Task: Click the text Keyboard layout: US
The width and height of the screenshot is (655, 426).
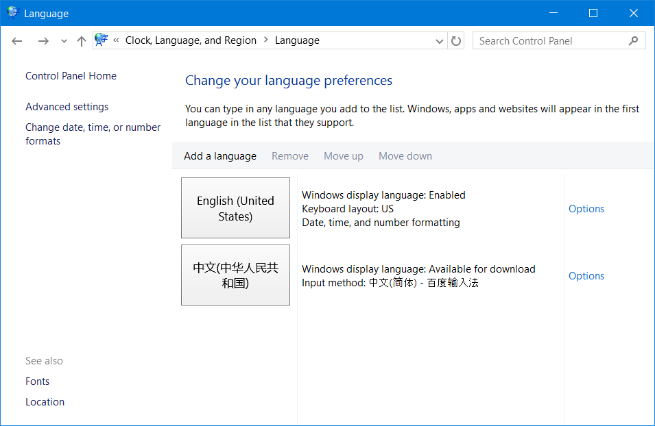Action: (x=348, y=209)
